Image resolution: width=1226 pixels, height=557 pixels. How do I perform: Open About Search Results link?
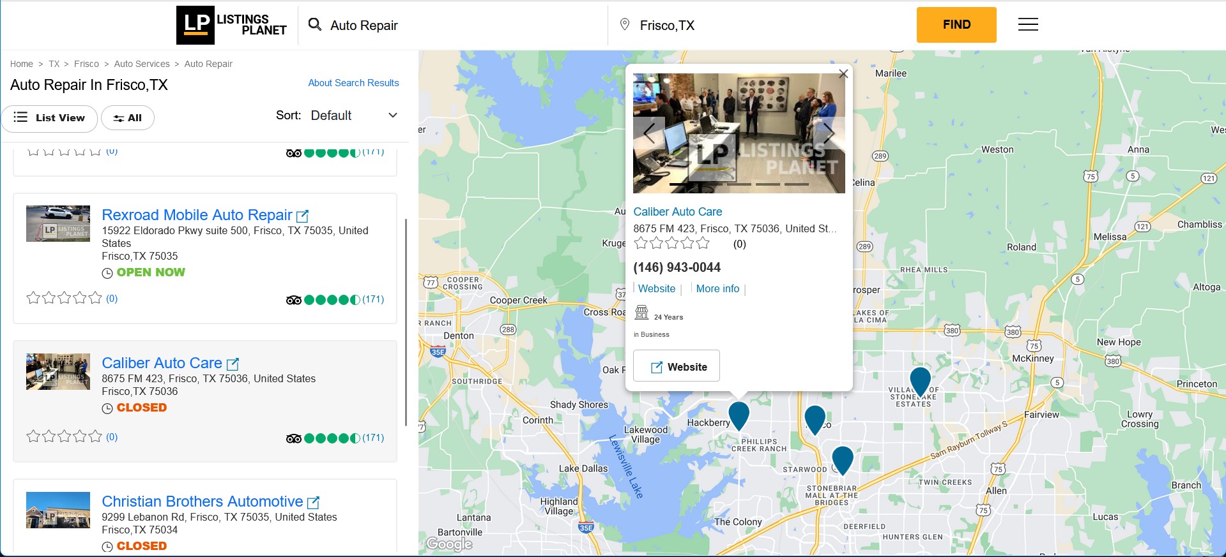point(353,83)
